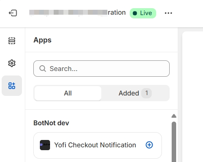Open the Settings gear in sidebar

(x=12, y=63)
